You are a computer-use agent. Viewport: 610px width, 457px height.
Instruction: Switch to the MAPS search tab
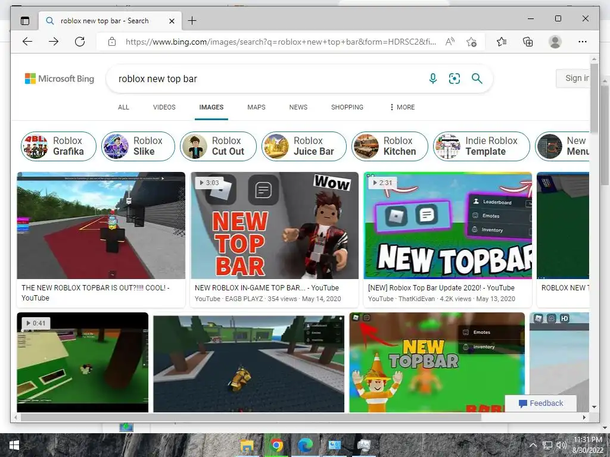(256, 107)
